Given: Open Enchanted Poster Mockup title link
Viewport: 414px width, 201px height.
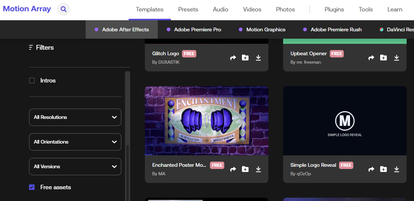Looking at the screenshot, I should pyautogui.click(x=179, y=165).
